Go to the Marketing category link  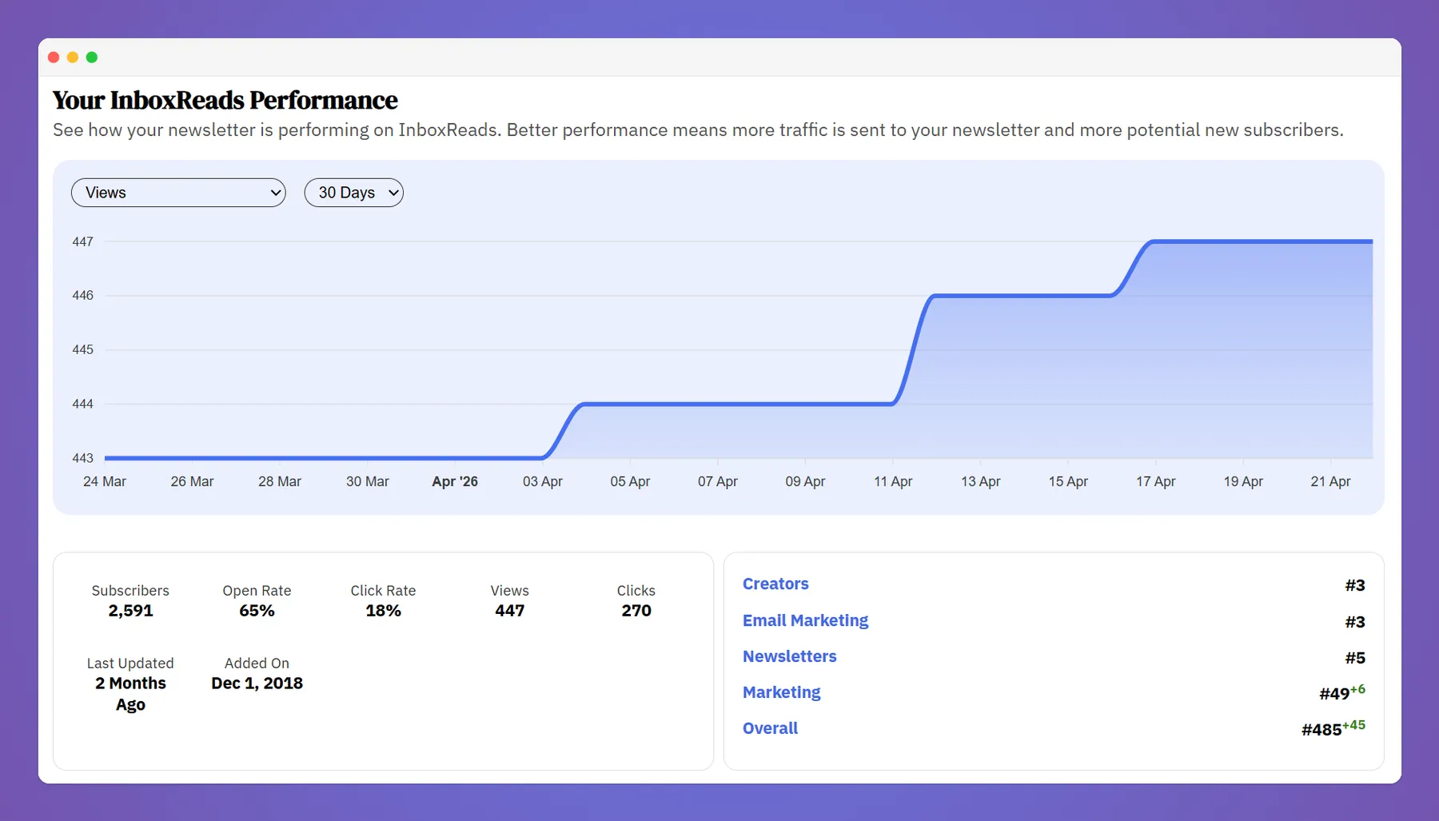coord(781,692)
